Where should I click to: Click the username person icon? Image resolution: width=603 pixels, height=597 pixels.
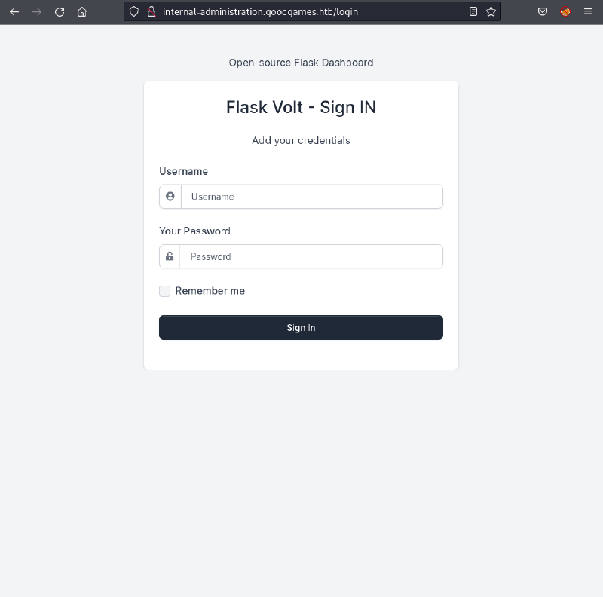[170, 196]
